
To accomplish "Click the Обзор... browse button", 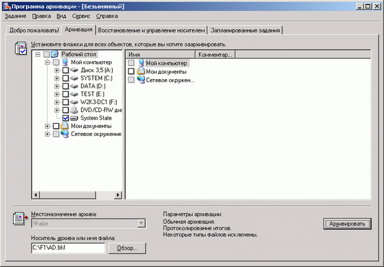I will point(127,248).
